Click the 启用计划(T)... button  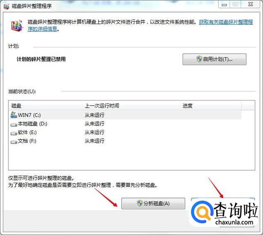215,59
